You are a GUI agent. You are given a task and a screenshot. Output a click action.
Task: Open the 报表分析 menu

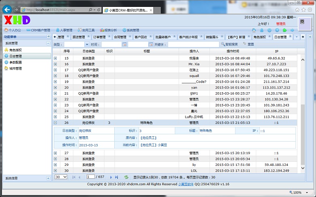[108, 30]
